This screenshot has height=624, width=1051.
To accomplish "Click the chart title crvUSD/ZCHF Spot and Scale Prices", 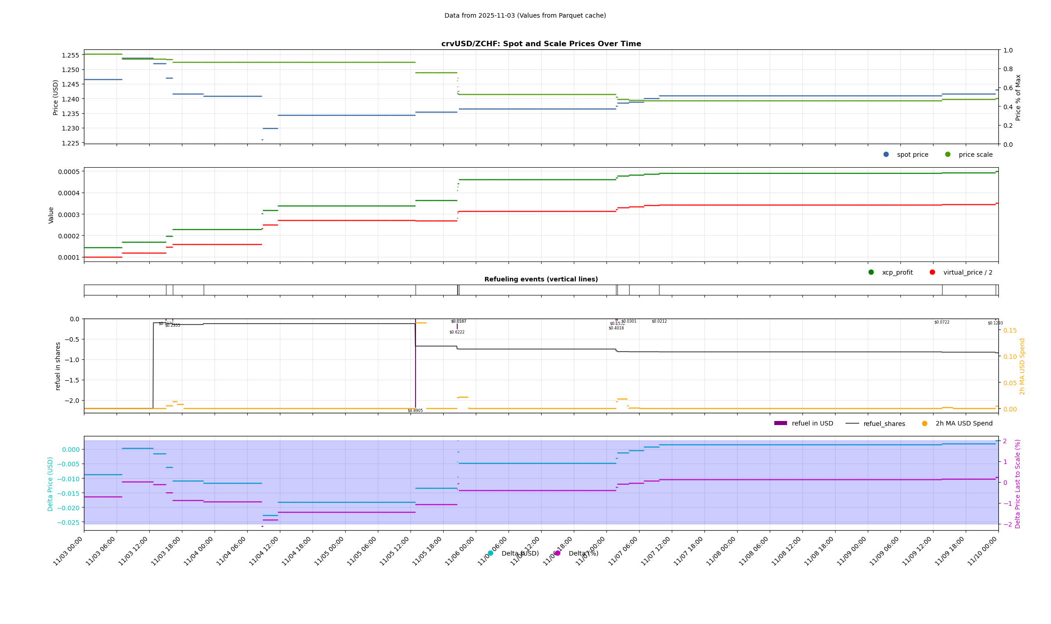I will tap(541, 44).
